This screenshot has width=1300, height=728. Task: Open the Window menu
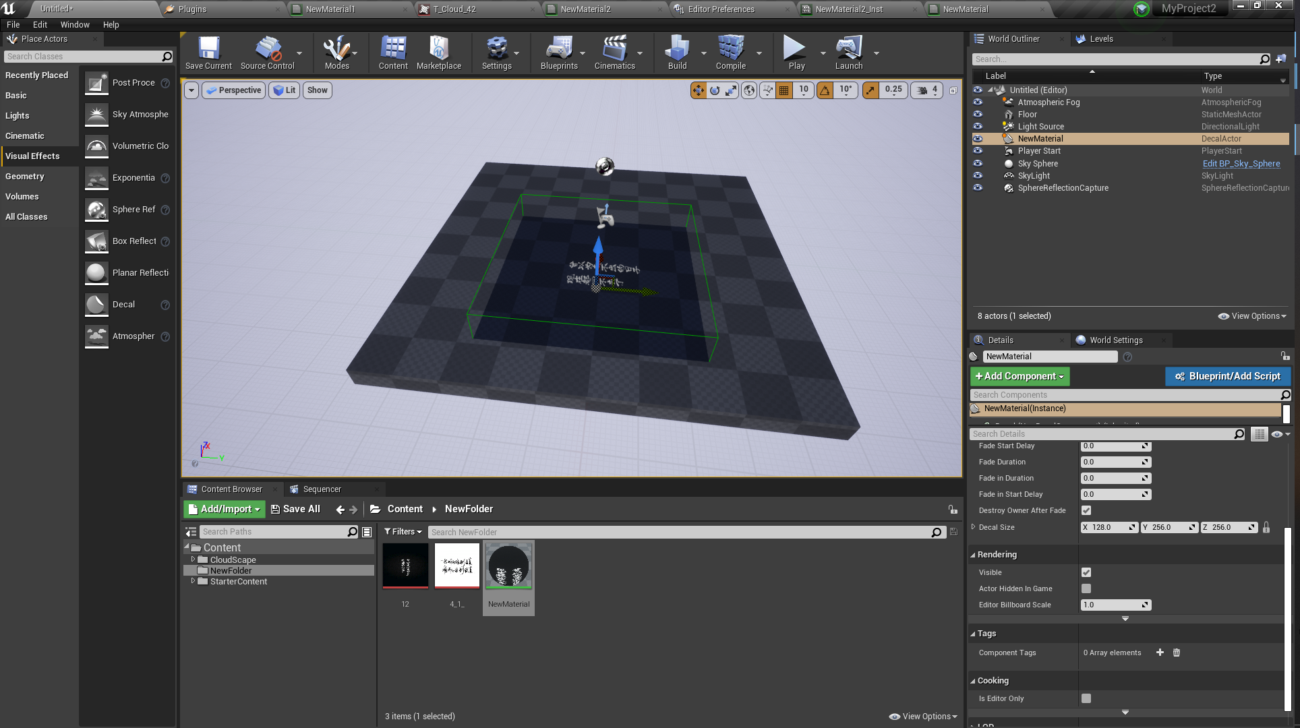(x=75, y=24)
